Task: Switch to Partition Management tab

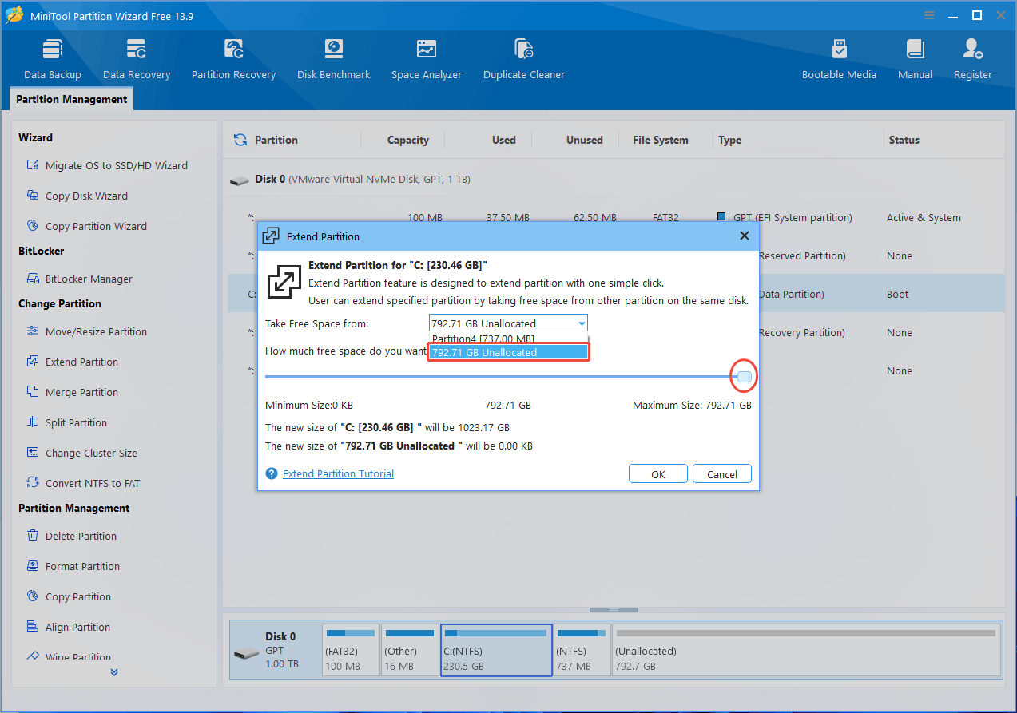Action: pyautogui.click(x=71, y=99)
